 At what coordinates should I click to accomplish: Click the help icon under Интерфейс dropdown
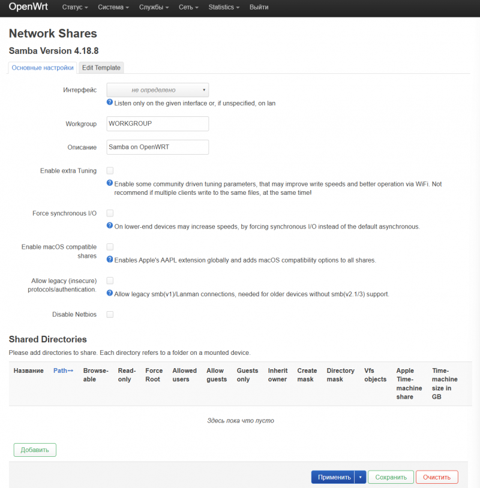110,103
